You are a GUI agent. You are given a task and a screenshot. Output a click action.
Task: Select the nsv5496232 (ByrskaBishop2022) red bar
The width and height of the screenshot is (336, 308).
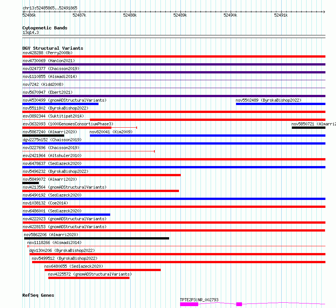tap(102, 175)
